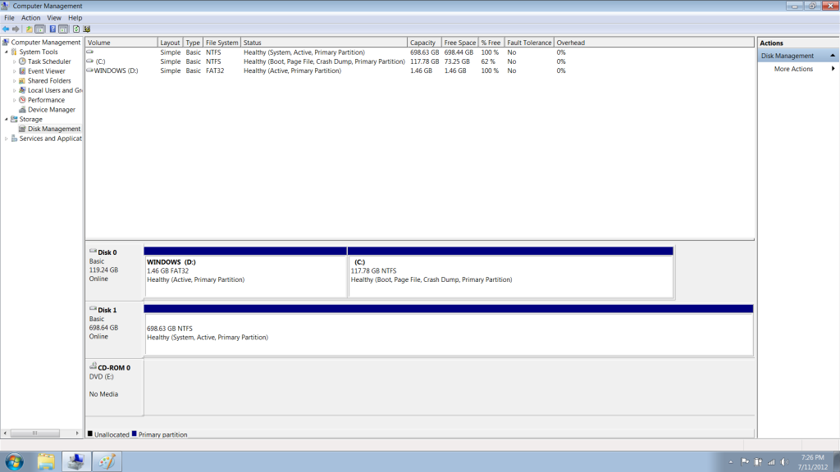Expand the Event Viewer node arrow

(15, 71)
